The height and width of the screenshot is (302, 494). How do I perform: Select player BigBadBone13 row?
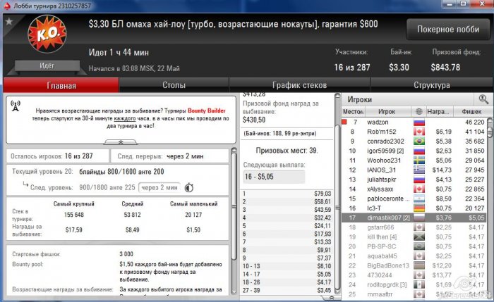(414, 265)
